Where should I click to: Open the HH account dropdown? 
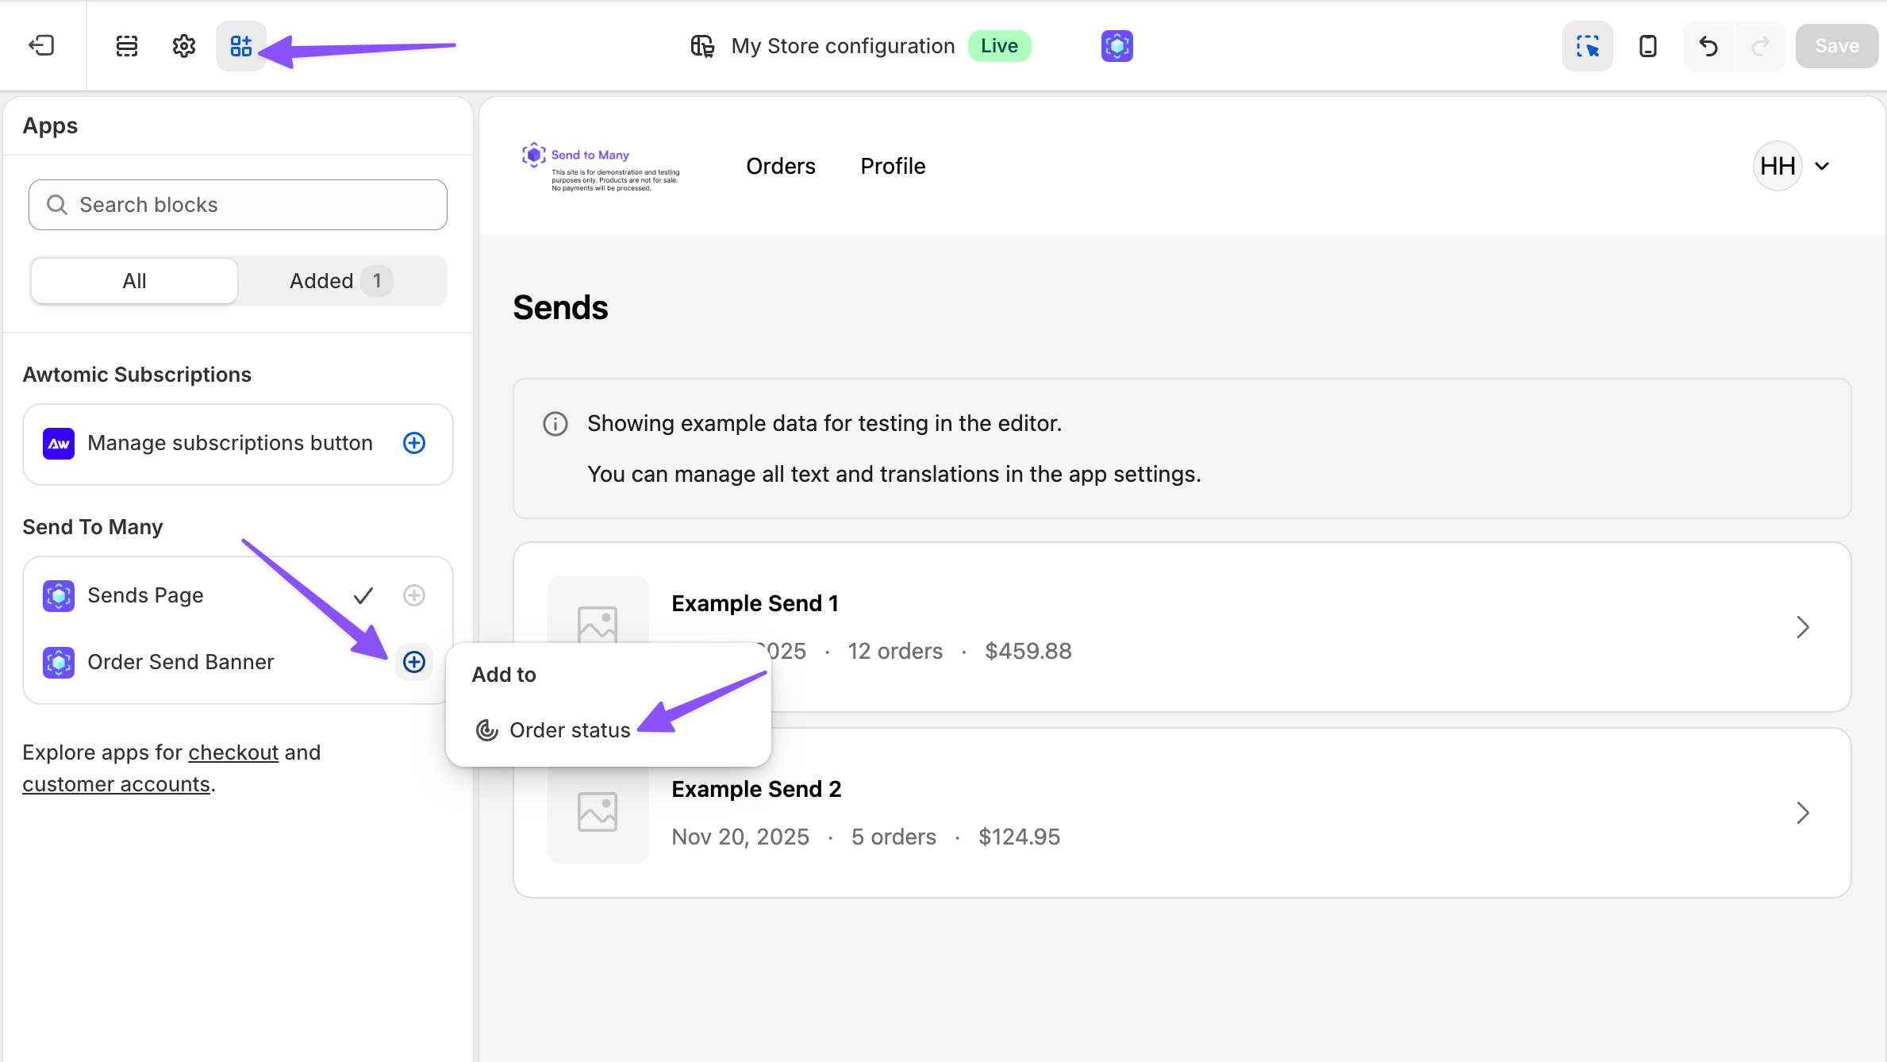click(x=1792, y=166)
